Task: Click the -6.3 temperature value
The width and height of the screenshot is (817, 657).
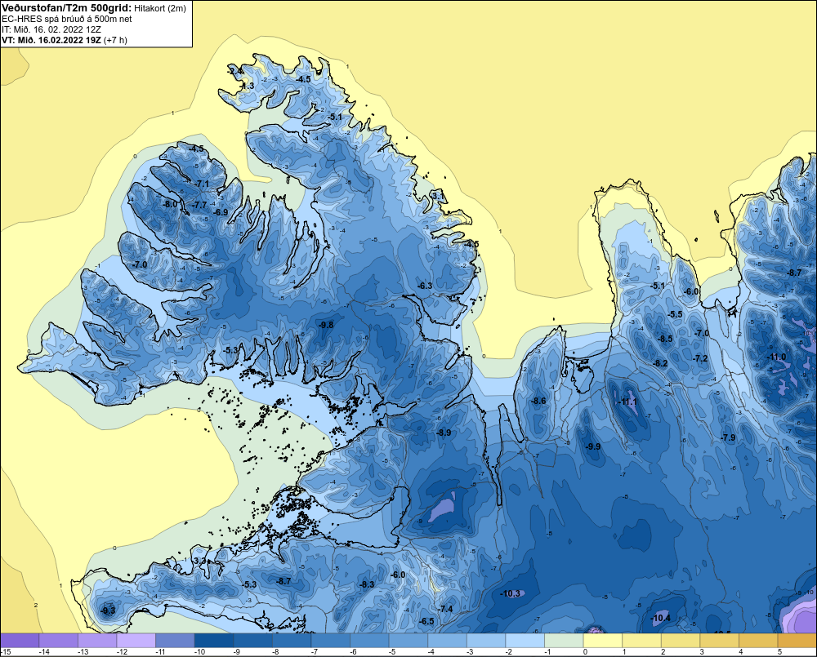Action: pyautogui.click(x=425, y=286)
